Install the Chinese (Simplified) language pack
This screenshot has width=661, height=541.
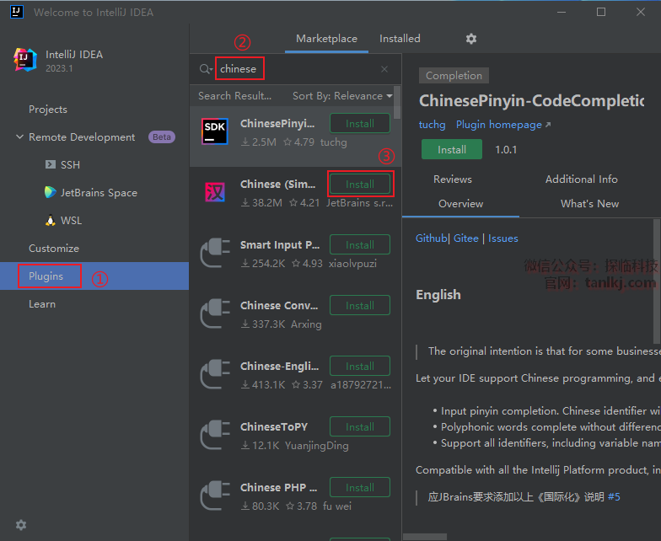pyautogui.click(x=359, y=184)
